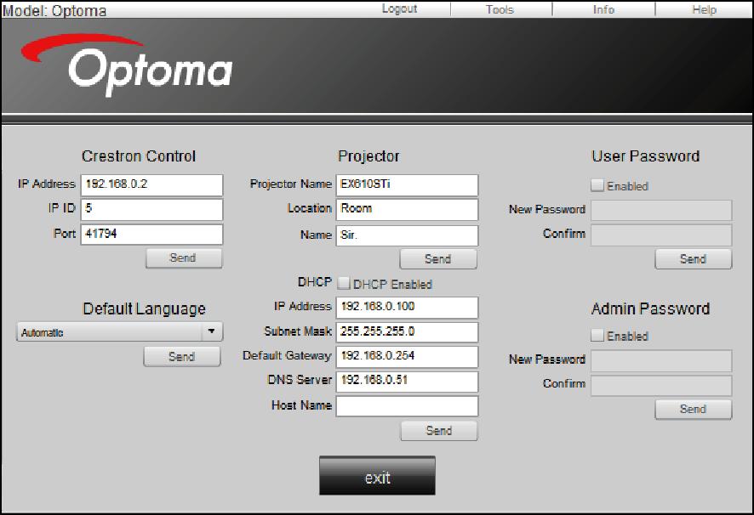The height and width of the screenshot is (515, 754).
Task: Open the Logout menu item
Action: 399,8
